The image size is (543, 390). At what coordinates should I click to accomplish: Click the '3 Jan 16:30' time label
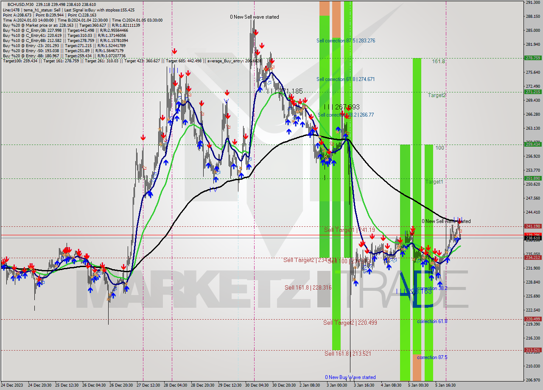(x=365, y=385)
